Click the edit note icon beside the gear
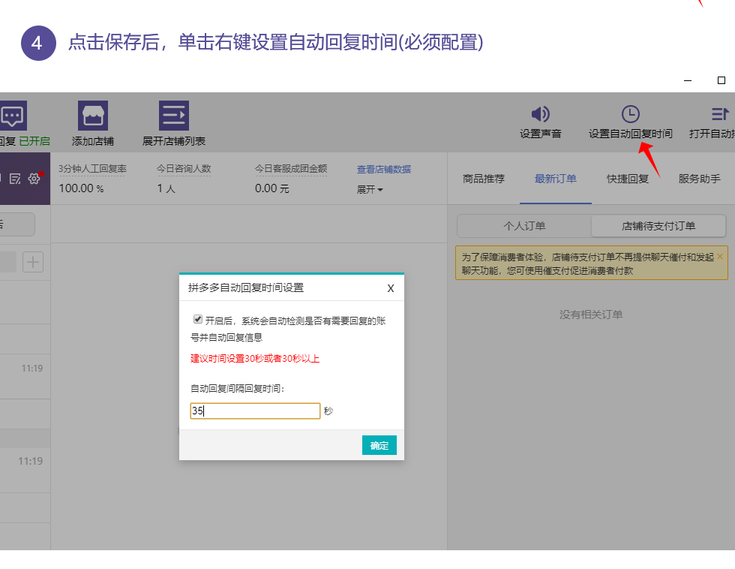Viewport: 735px width, 569px height. tap(15, 179)
